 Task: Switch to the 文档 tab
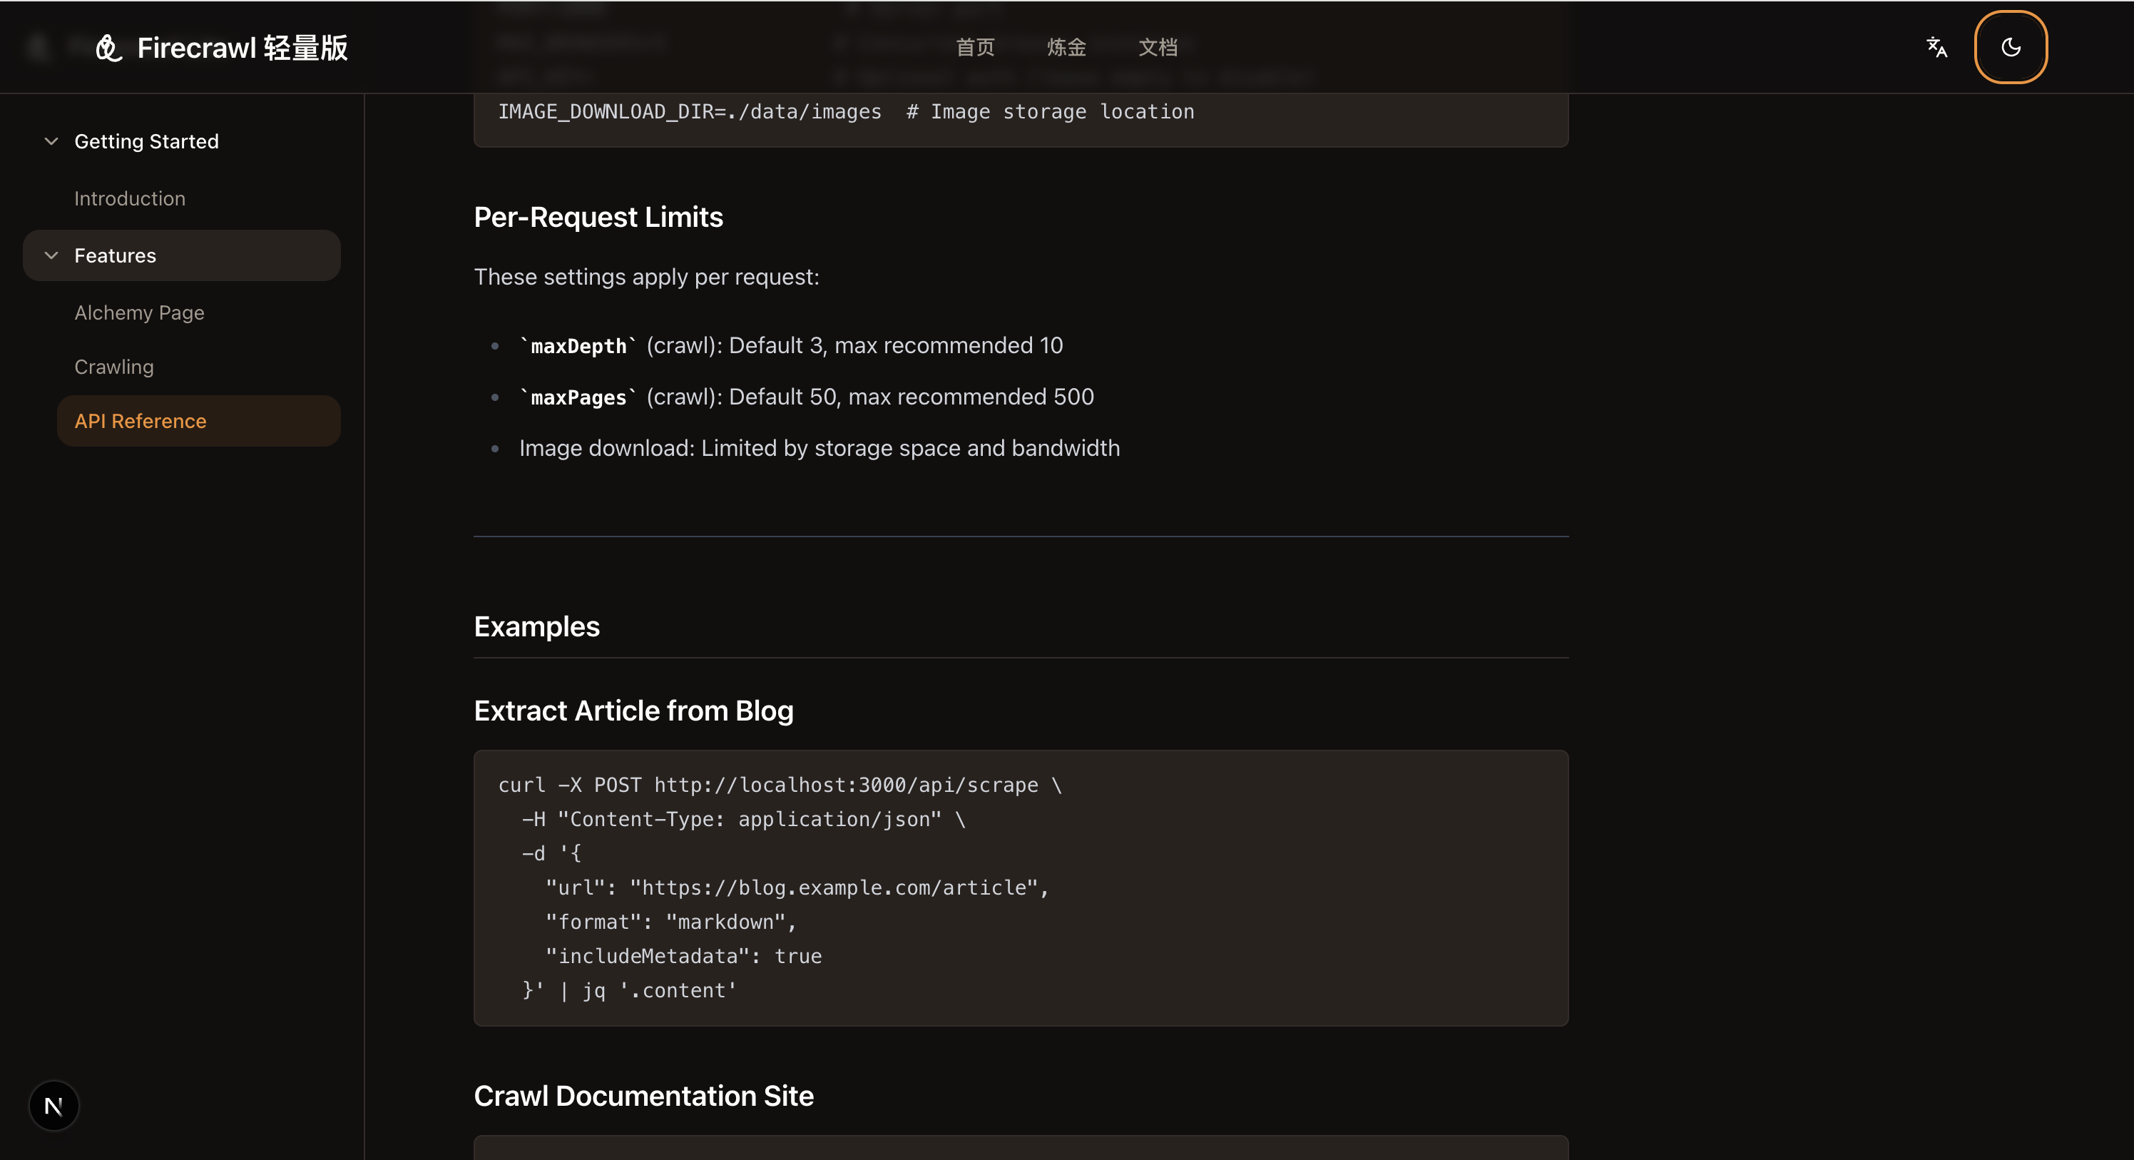point(1158,47)
